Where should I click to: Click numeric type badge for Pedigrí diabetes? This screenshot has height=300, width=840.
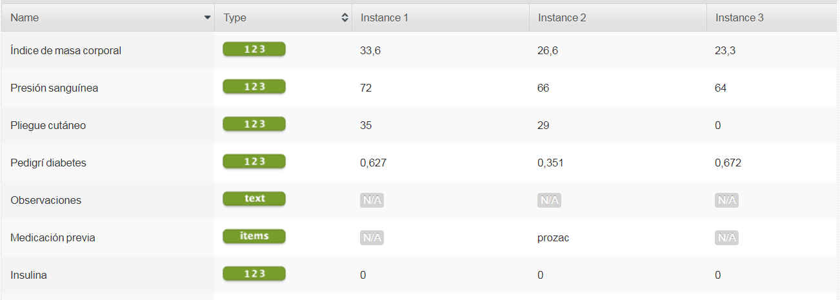tap(254, 162)
